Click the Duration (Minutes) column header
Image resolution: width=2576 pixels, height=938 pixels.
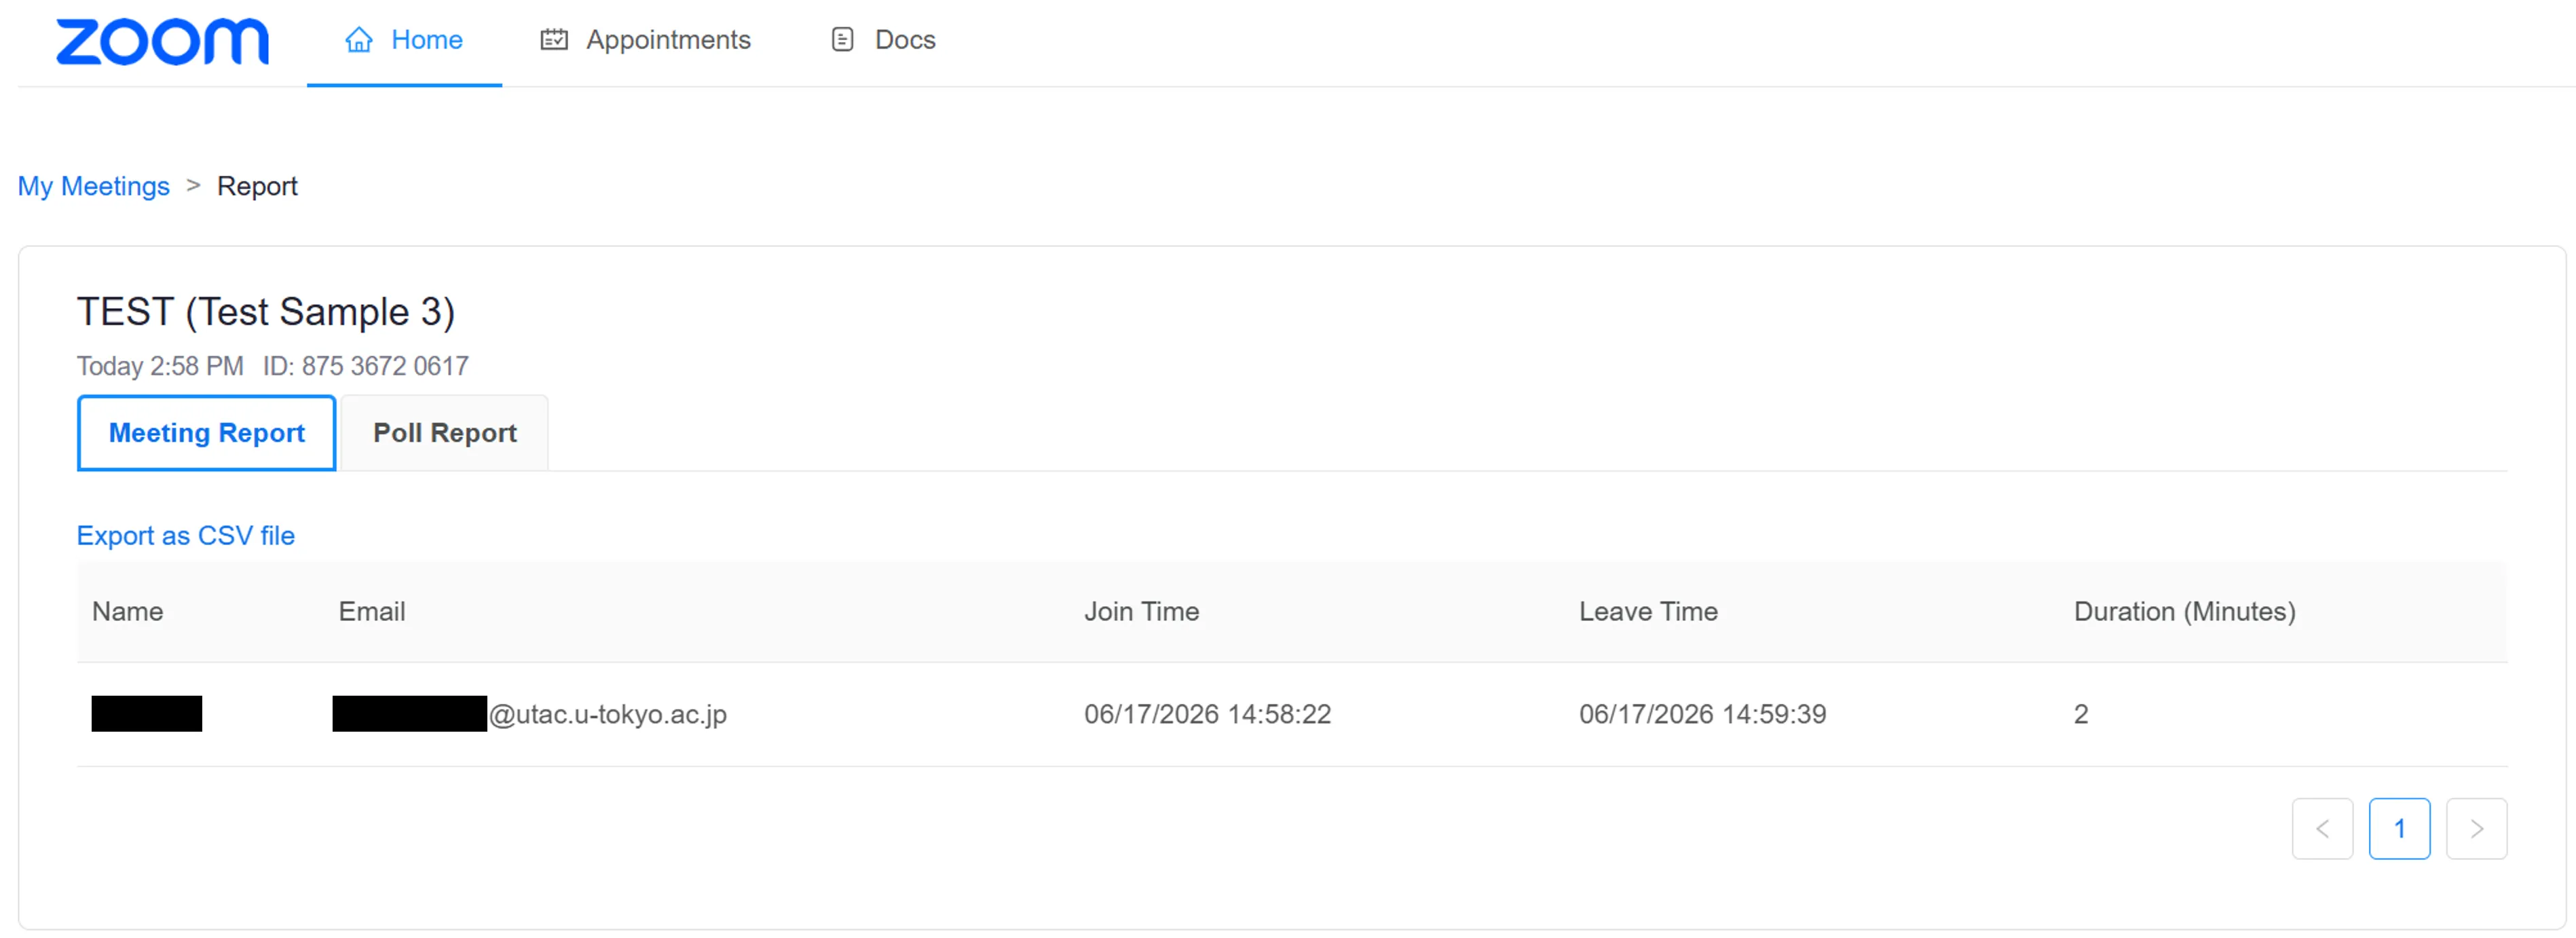tap(2184, 611)
